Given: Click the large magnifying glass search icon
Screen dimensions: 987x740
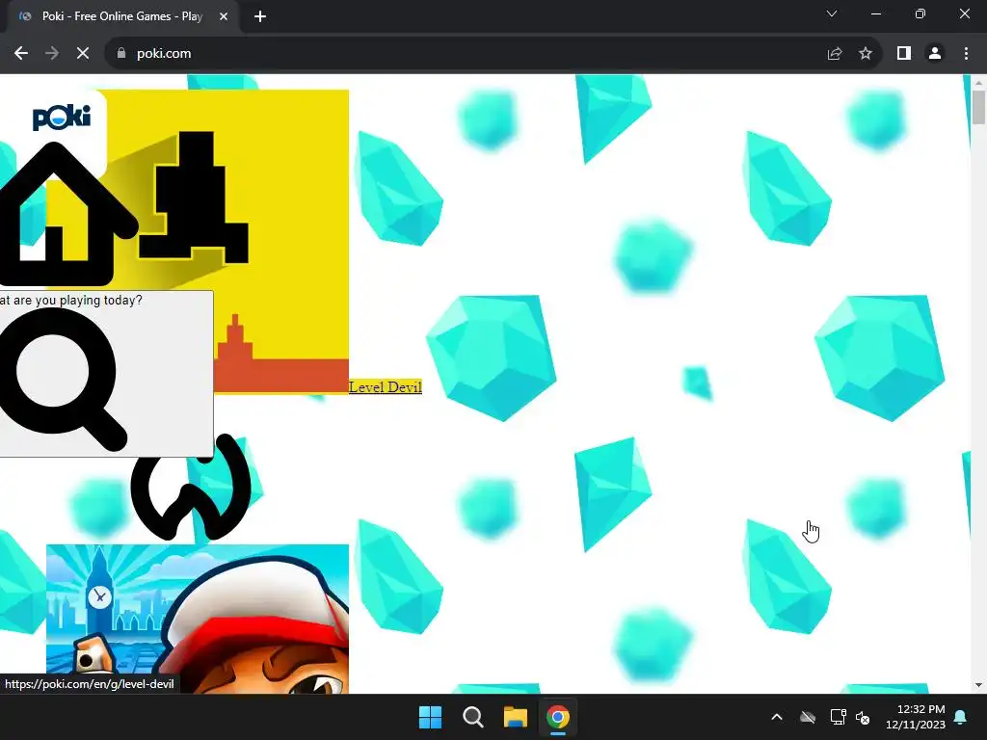Looking at the screenshot, I should [x=63, y=380].
